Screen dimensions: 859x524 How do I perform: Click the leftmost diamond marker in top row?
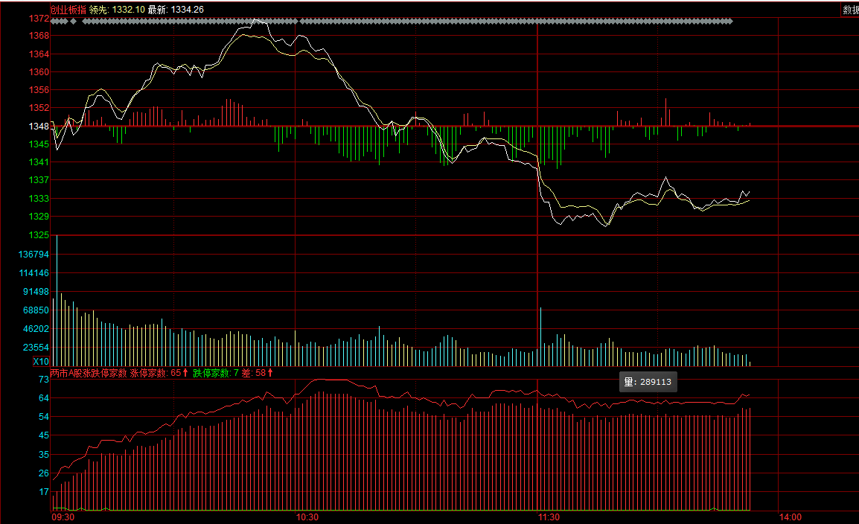pyautogui.click(x=53, y=21)
